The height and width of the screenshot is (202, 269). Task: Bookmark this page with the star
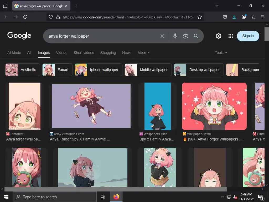coord(200,17)
